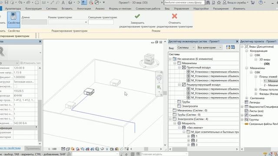
Task: Open the Системы ribbon tab
Action: (x=52, y=9)
